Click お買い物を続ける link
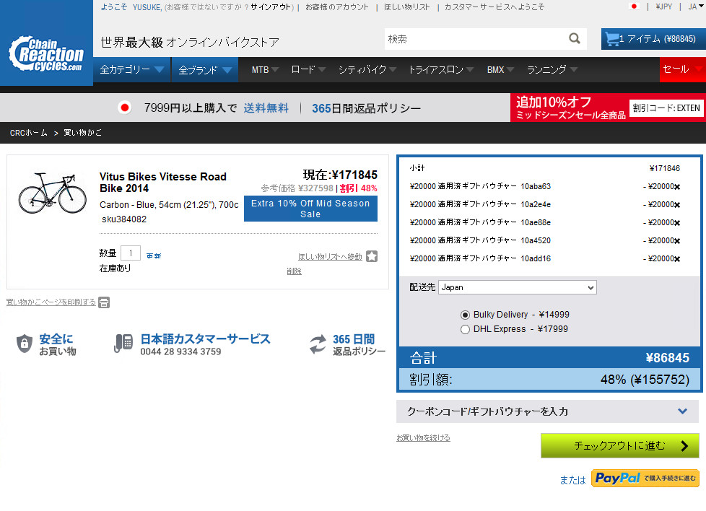The width and height of the screenshot is (706, 511). [x=423, y=437]
